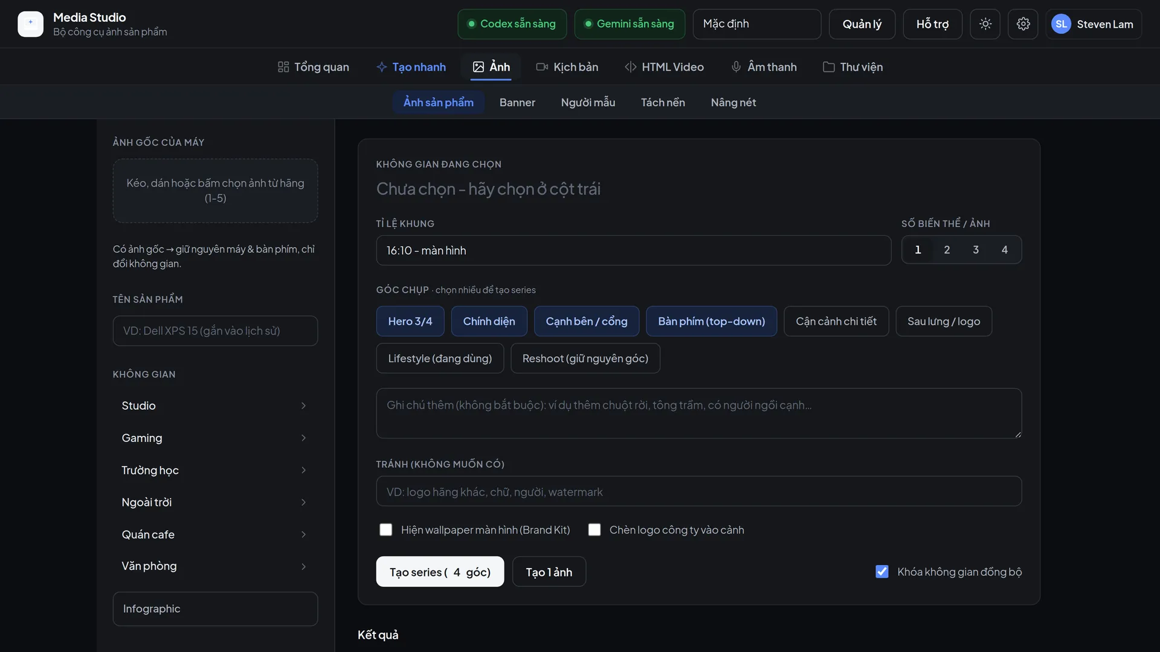Image resolution: width=1160 pixels, height=652 pixels.
Task: Click the Tạo nhanh sparkle icon
Action: pyautogui.click(x=382, y=67)
